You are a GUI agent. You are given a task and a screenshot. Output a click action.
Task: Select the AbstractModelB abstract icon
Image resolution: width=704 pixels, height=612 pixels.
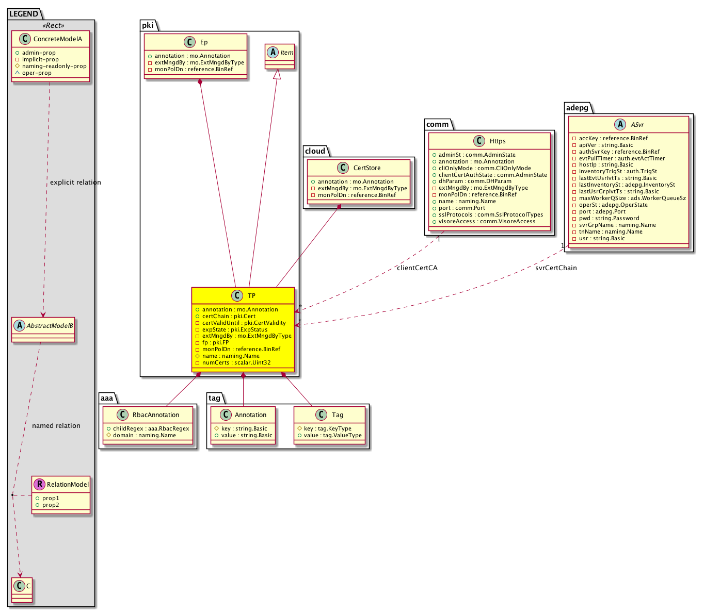coord(20,326)
